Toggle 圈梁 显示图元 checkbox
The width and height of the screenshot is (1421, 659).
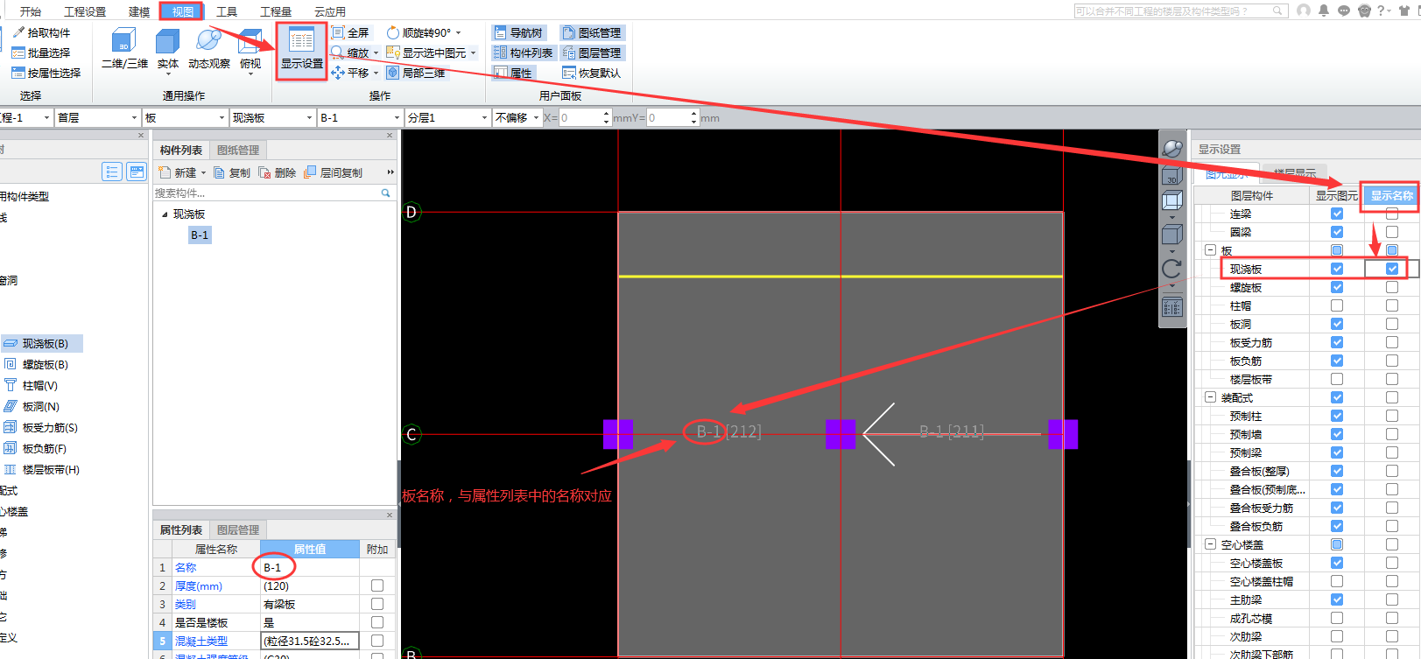tap(1337, 232)
